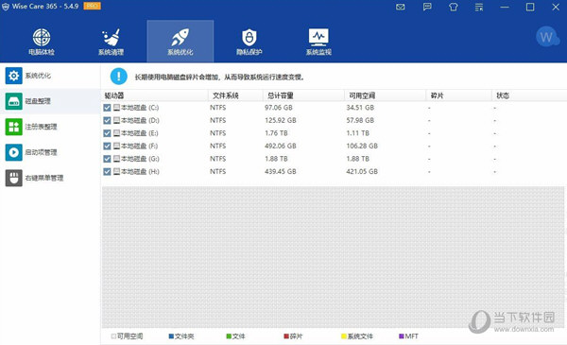567x345 pixels.
Task: Click the blue exclamation info icon
Action: tap(119, 77)
